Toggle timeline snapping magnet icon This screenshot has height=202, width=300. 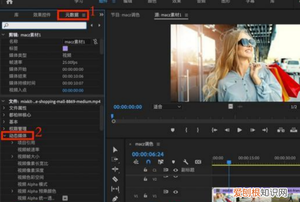pyautogui.click(x=148, y=162)
